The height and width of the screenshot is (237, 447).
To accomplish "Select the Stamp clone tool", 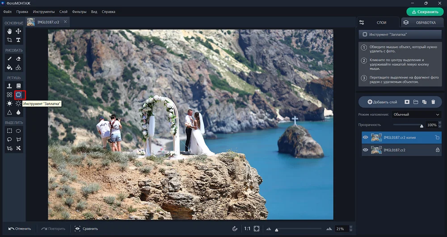I will click(9, 86).
